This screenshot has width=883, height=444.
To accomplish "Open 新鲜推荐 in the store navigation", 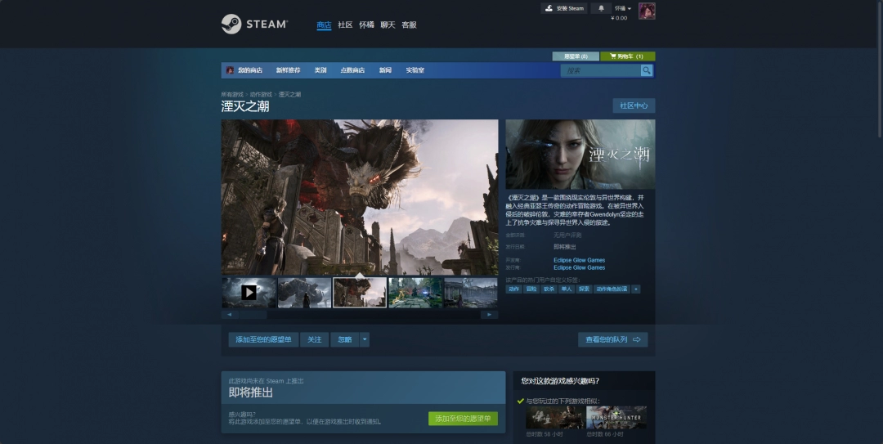I will click(288, 70).
